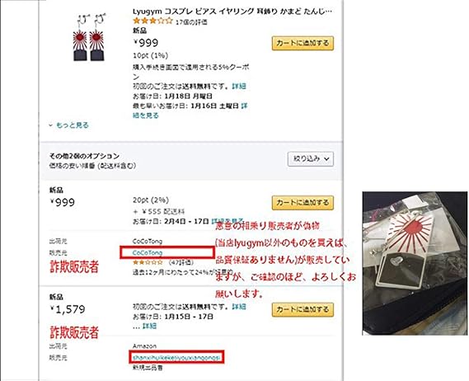This screenshot has height=381, width=469.
Task: Add the first ¥999 Lyugym offer to cart
Action: [303, 43]
